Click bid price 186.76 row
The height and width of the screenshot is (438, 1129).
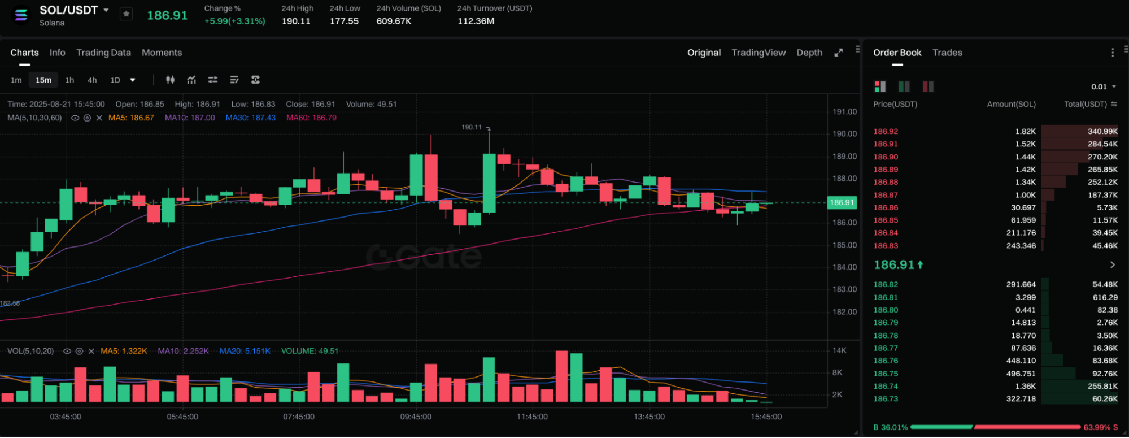coord(995,361)
